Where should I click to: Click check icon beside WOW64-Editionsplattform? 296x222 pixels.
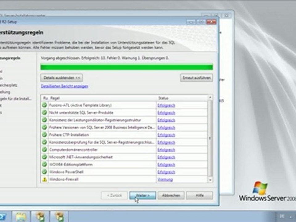[x=44, y=164]
